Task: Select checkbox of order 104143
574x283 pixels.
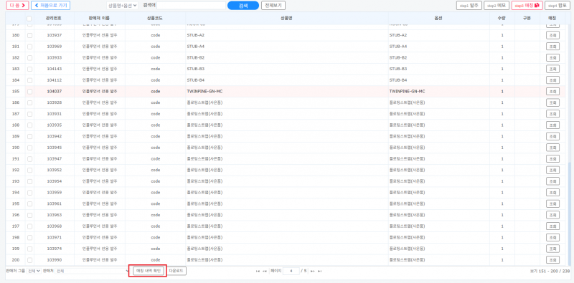Action: pyautogui.click(x=29, y=69)
